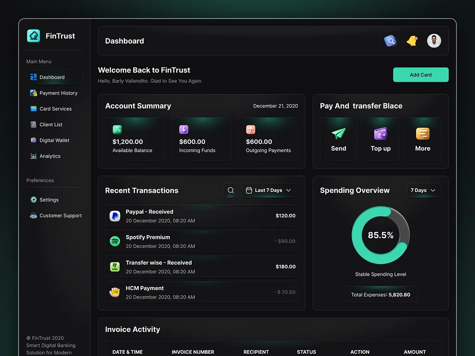Viewport: 475px width, 356px height.
Task: Open notifications bell icon
Action: point(412,41)
